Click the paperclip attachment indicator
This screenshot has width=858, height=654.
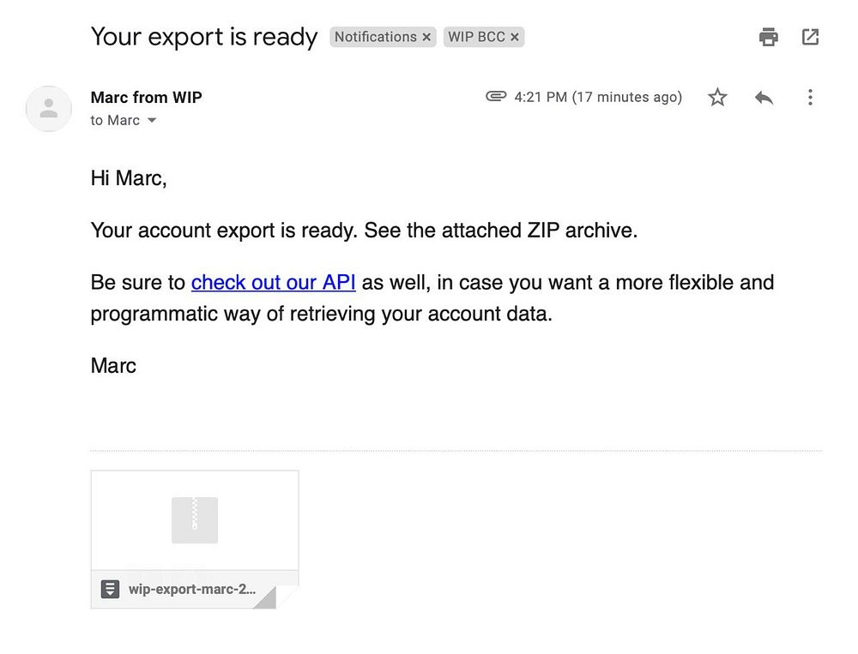click(496, 97)
